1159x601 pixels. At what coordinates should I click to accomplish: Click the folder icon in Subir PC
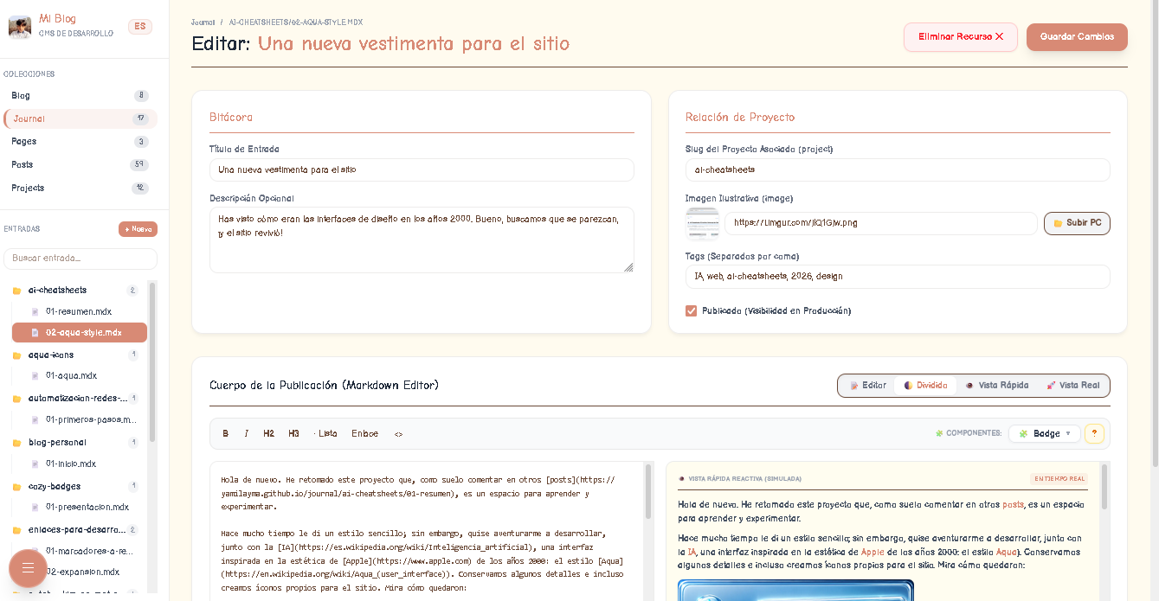pos(1058,223)
